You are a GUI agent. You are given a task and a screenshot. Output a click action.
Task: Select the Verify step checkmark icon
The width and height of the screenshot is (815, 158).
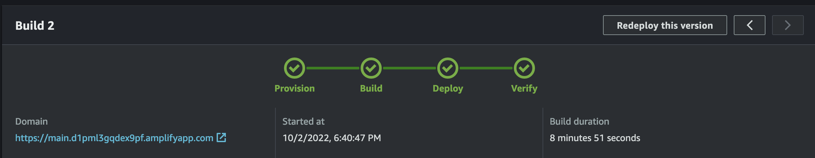pyautogui.click(x=524, y=68)
